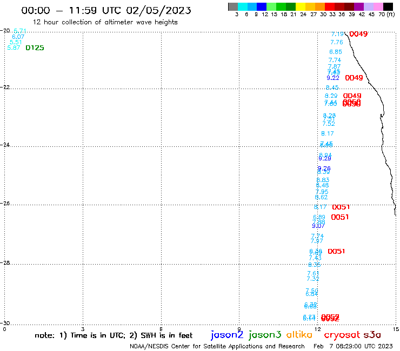Select the dark blue 9-12 ft swatch

pyautogui.click(x=262, y=7)
